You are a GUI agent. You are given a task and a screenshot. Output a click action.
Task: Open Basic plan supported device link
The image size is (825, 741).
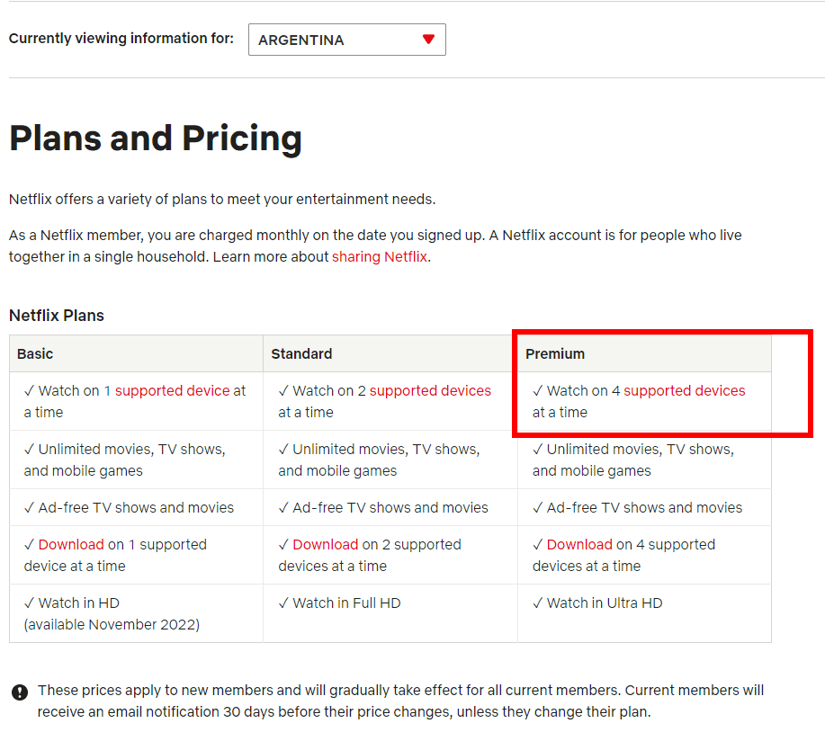[x=173, y=391]
